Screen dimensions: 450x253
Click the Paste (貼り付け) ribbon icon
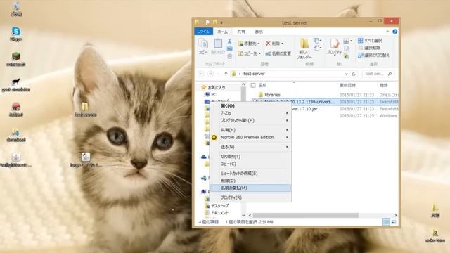tap(218, 47)
